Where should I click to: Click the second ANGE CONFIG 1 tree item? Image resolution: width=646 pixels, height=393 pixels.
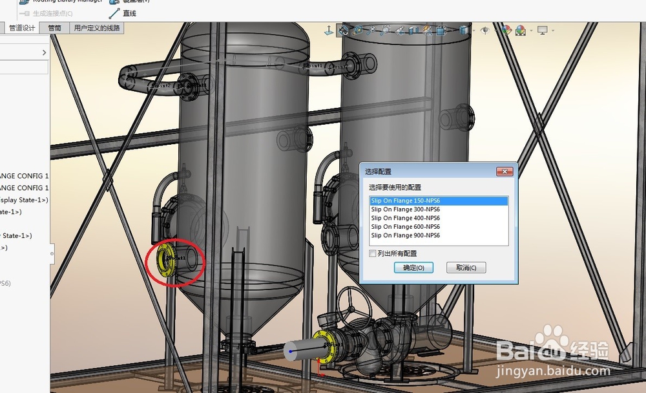click(25, 187)
